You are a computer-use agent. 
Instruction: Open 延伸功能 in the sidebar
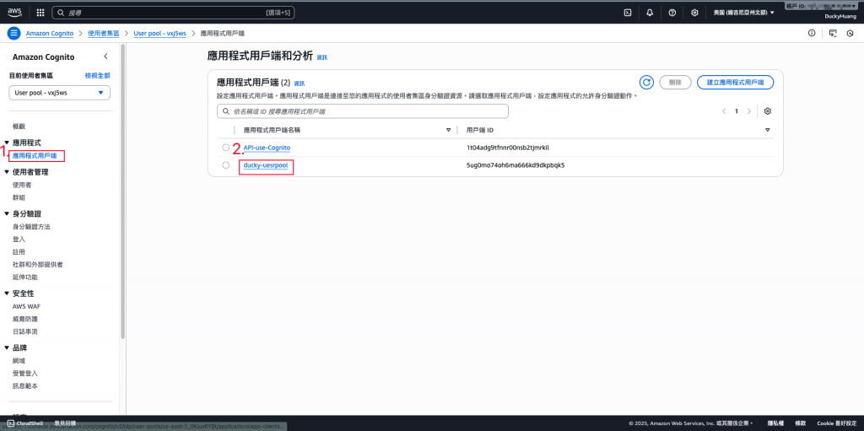tap(24, 277)
